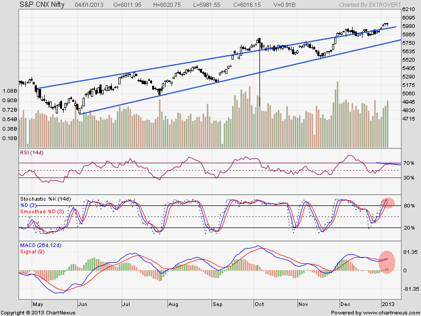421x316 pixels.
Task: Click the RSI (14d) indicator label
Action: coord(33,153)
